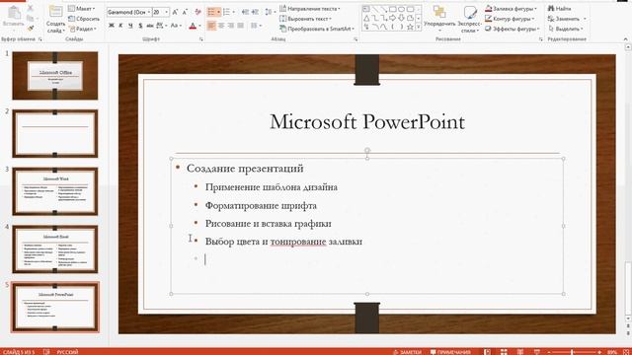Expand the shapes gallery More arrow
632x355 pixels.
click(x=419, y=27)
